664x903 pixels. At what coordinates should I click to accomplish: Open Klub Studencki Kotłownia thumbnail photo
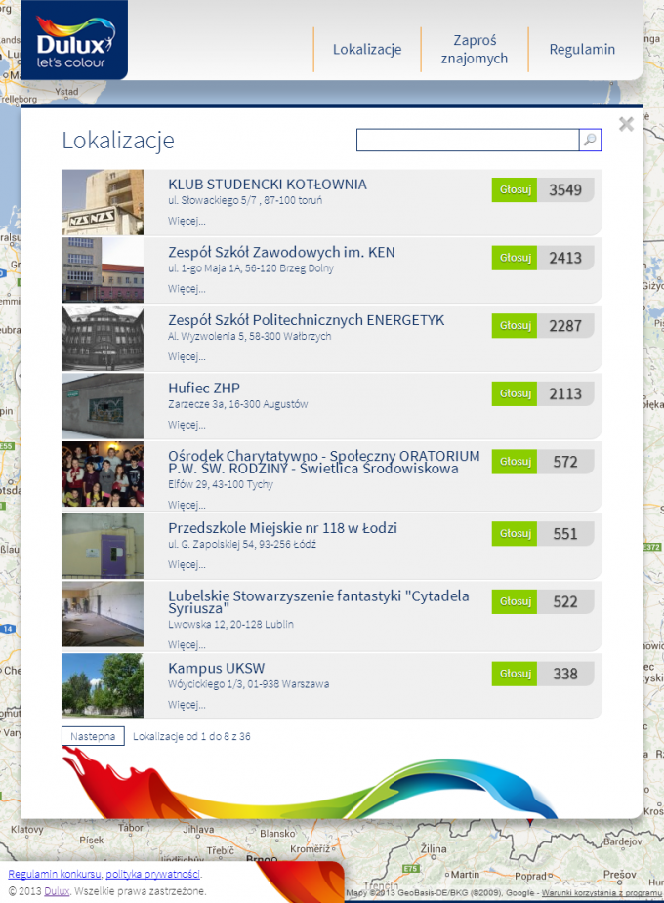click(103, 202)
